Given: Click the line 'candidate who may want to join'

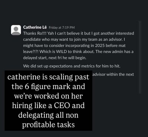Looking at the screenshot, I should click(x=74, y=39).
